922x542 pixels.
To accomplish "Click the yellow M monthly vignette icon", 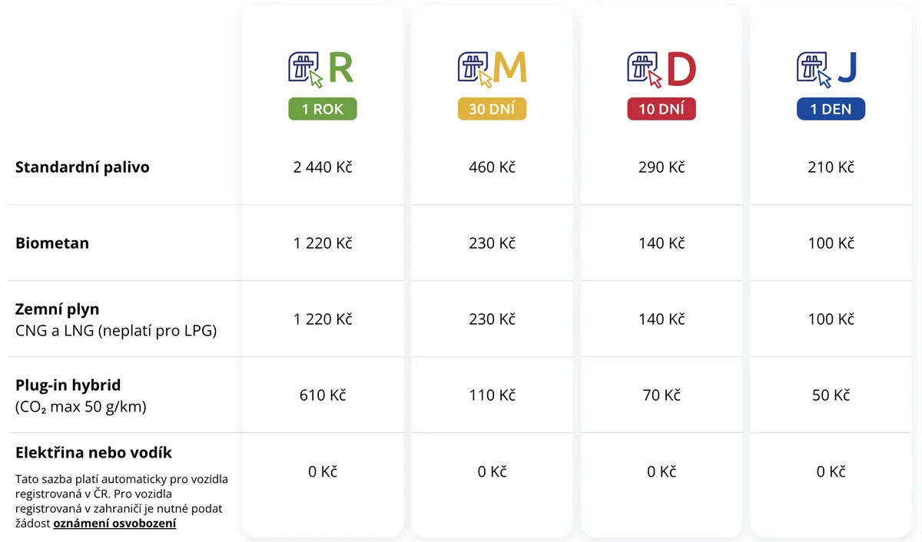I will pyautogui.click(x=493, y=69).
